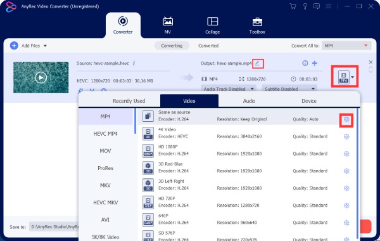
Task: Choose AVI in format list
Action: 106,220
